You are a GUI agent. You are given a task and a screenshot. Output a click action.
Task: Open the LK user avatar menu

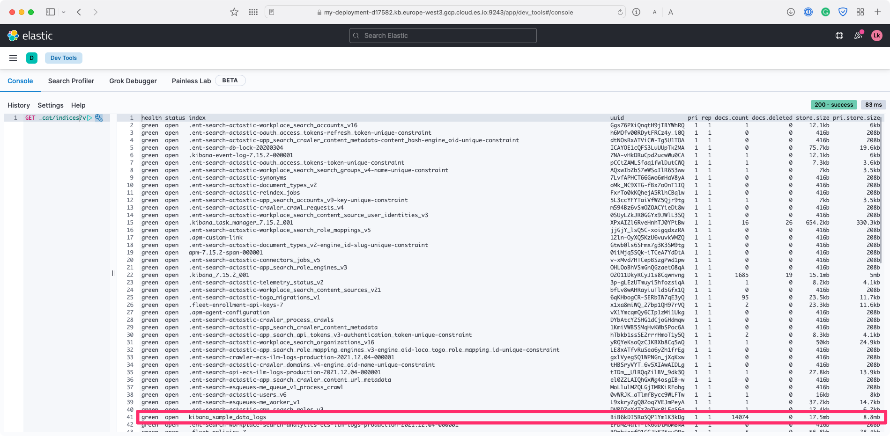(x=876, y=36)
